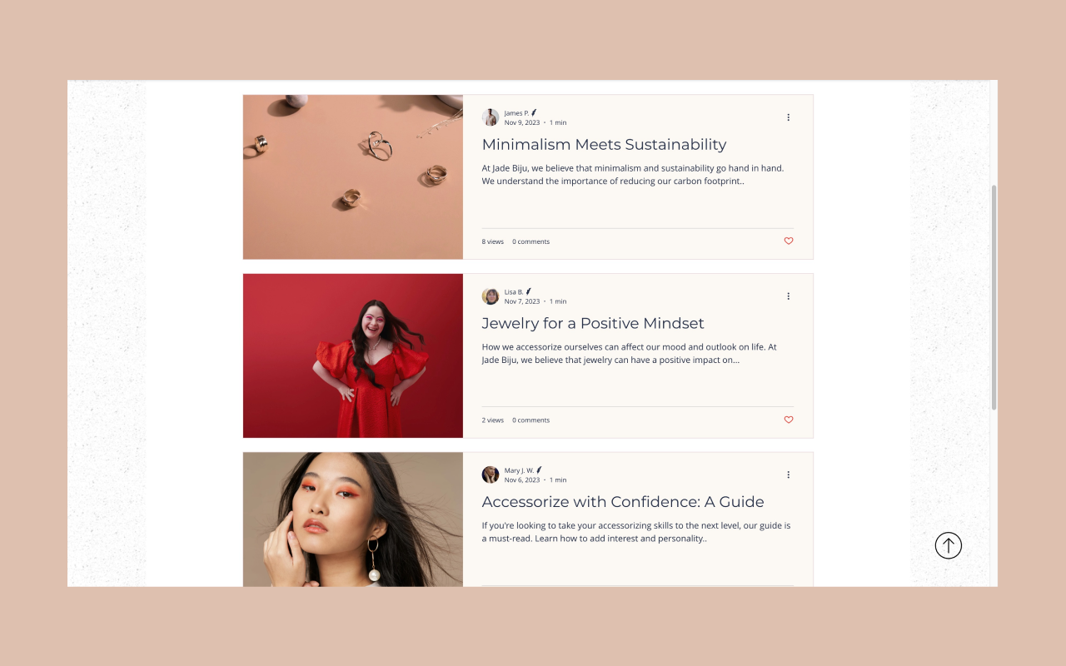This screenshot has width=1066, height=666.
Task: Click writer quill icon beside Lisa B.
Action: (x=529, y=291)
